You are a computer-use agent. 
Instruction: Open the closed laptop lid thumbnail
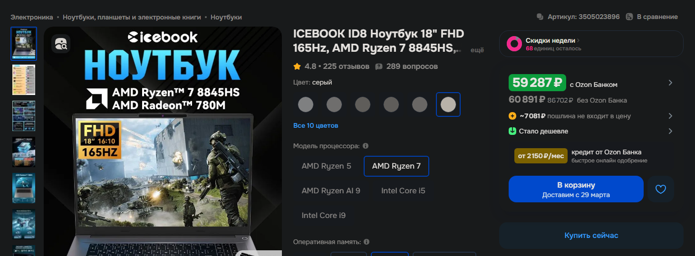pyautogui.click(x=24, y=188)
